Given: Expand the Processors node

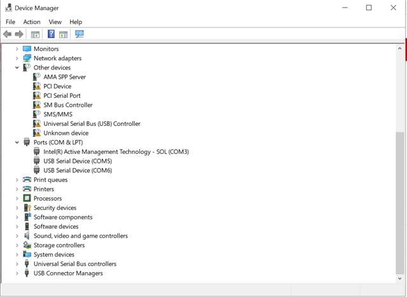Looking at the screenshot, I should (x=17, y=198).
